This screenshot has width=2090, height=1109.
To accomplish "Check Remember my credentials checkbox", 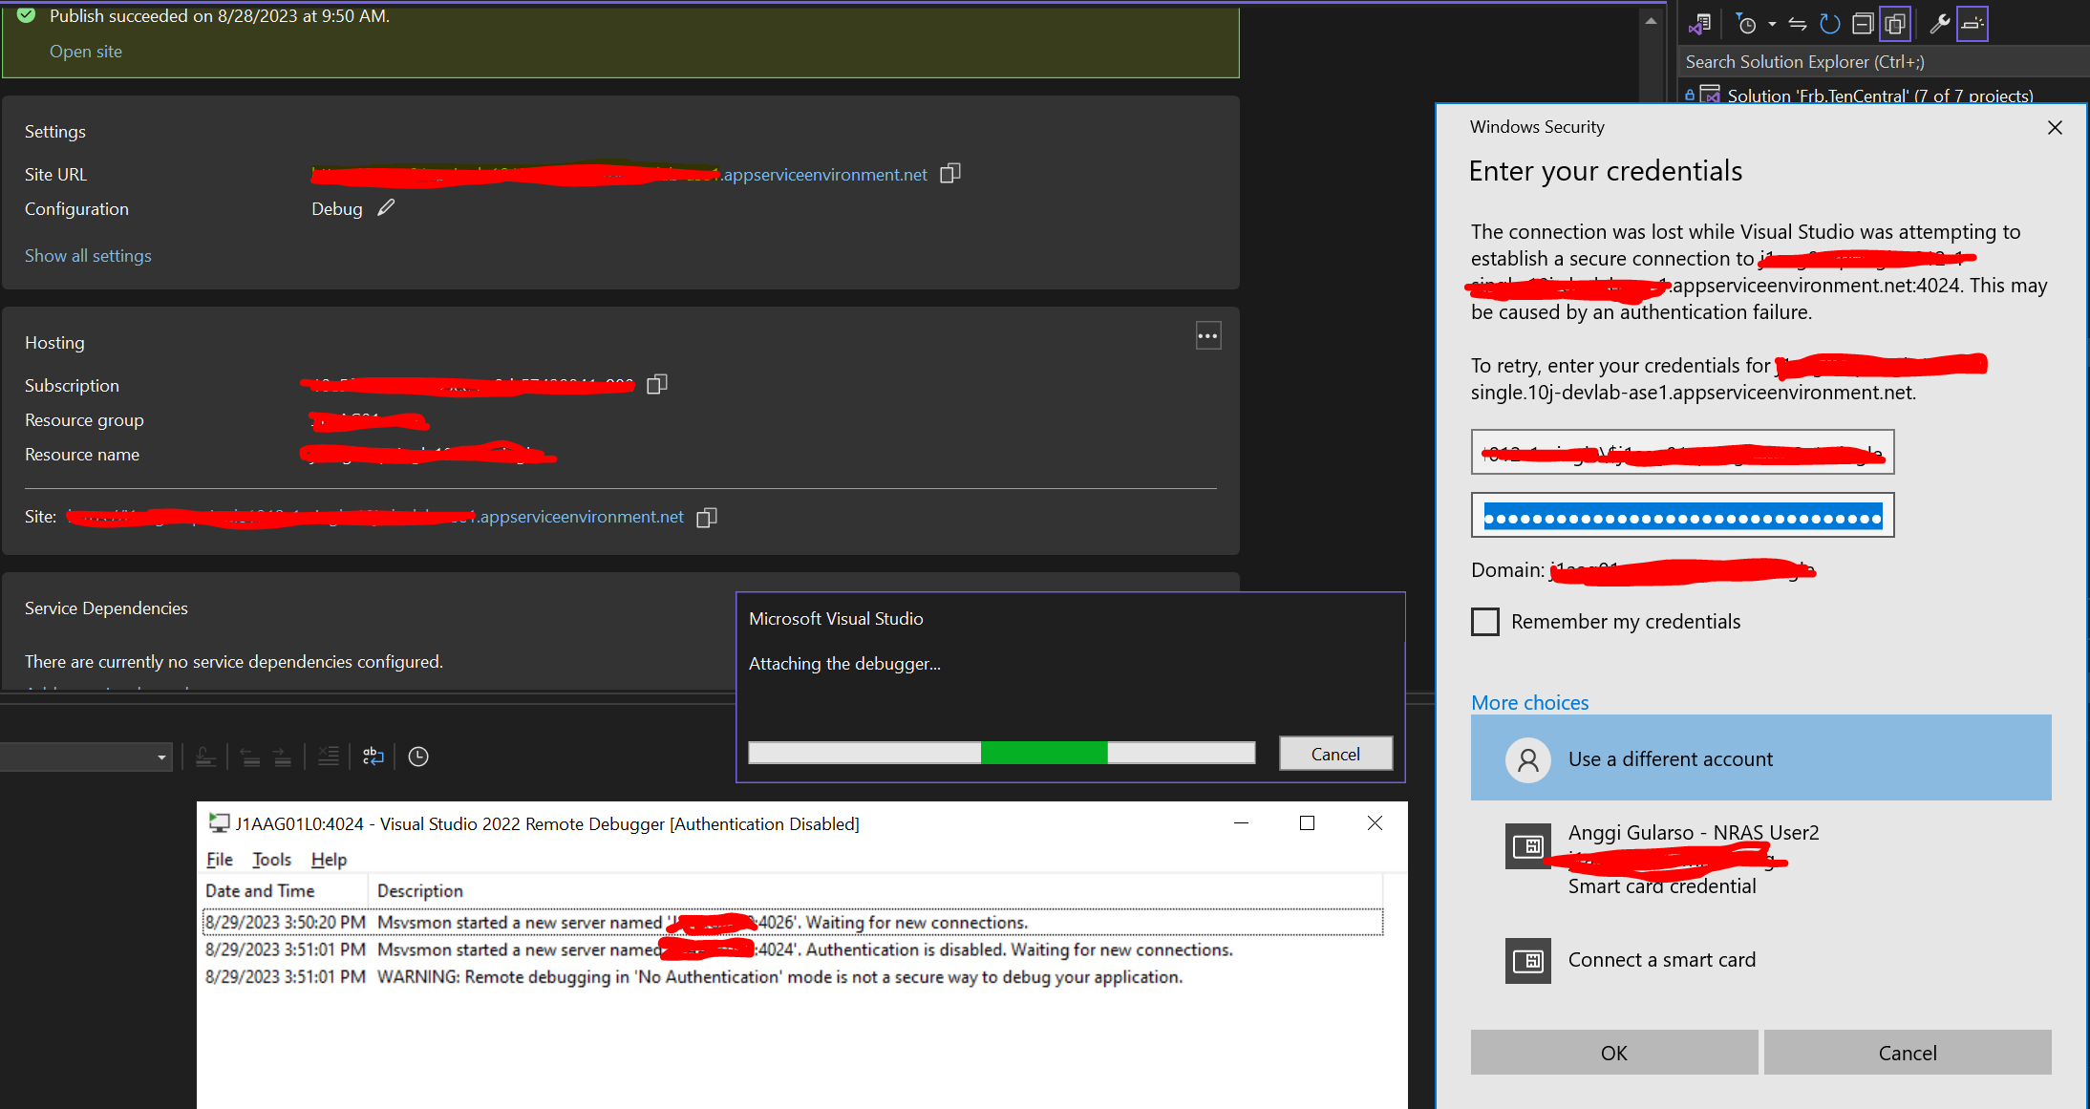I will click(1485, 622).
